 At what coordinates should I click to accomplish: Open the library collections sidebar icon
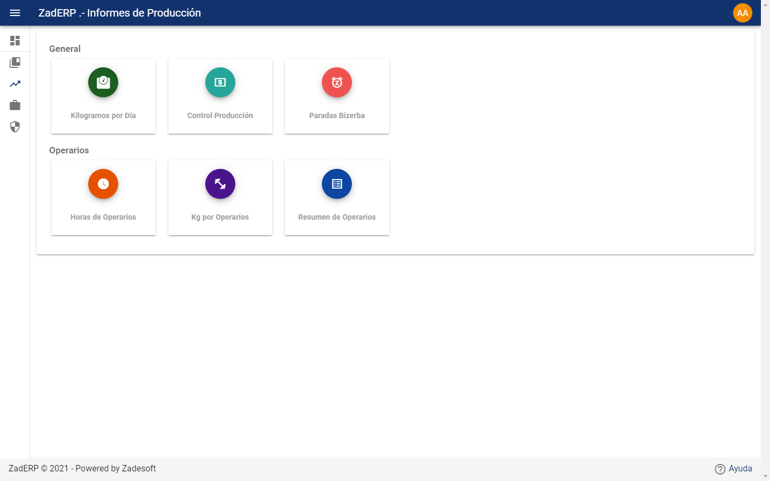pos(15,63)
